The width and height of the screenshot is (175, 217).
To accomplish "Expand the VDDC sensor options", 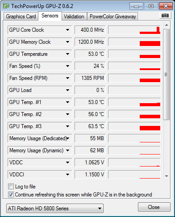I will [x=67, y=163].
